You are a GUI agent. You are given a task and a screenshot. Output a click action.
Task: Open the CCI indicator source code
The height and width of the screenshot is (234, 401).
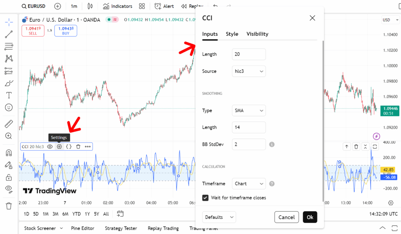[x=69, y=146]
